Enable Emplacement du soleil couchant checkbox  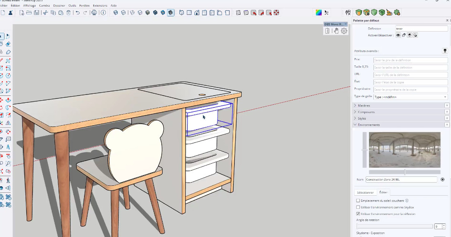click(358, 201)
